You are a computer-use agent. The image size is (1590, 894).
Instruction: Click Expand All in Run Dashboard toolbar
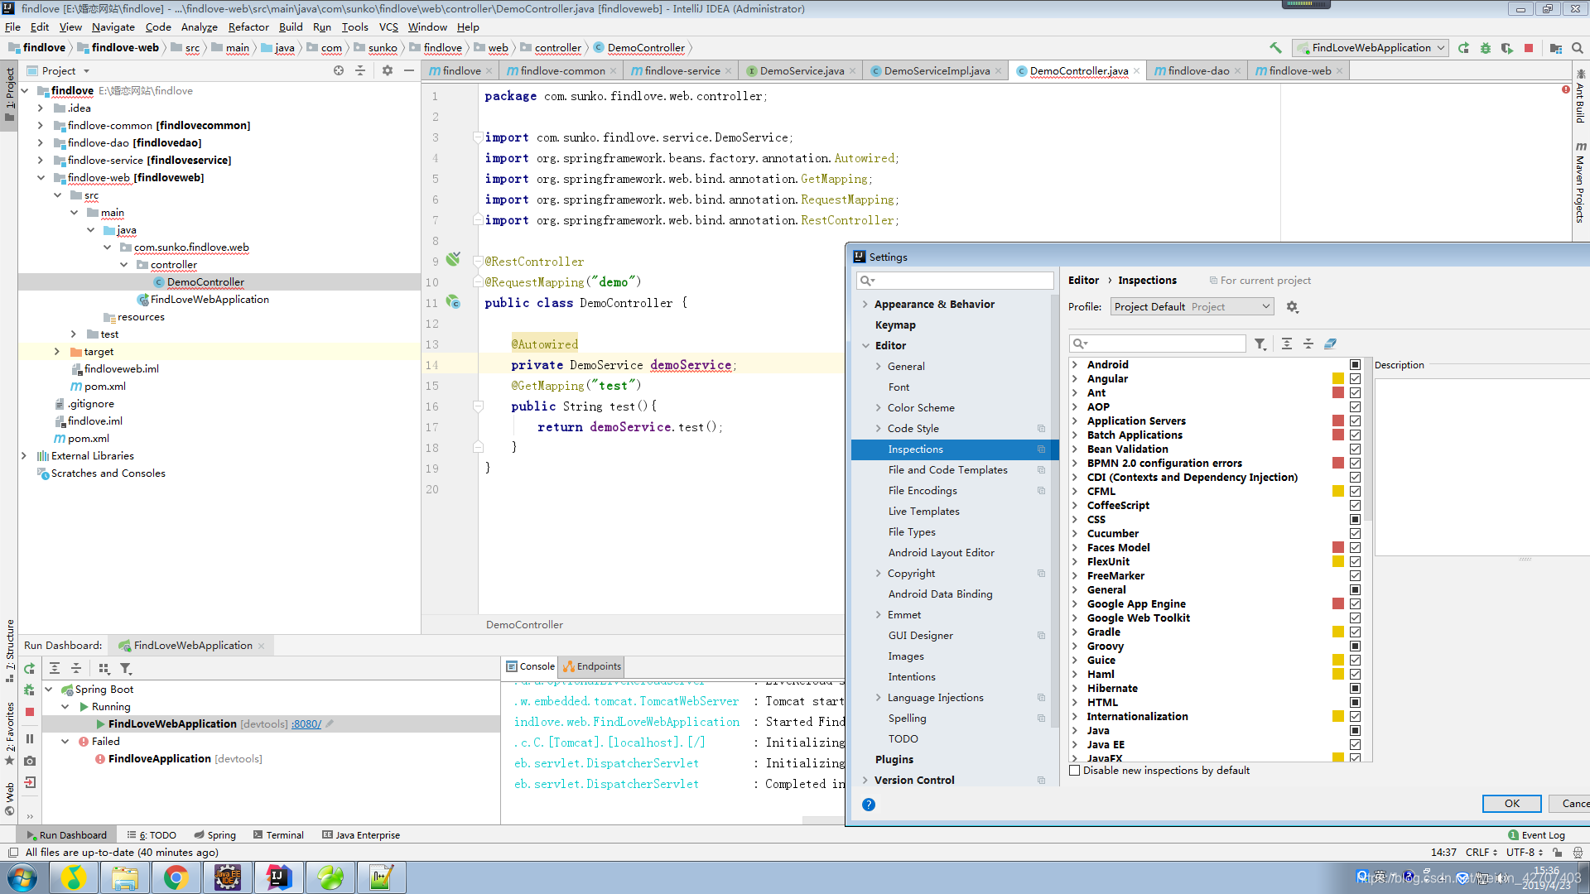click(55, 669)
